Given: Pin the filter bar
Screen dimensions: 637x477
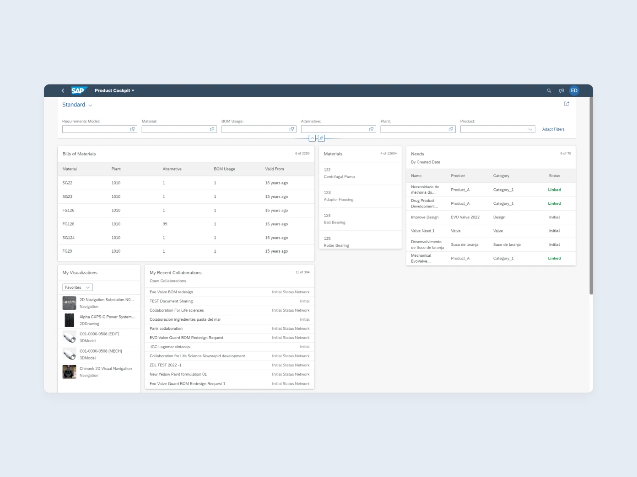Looking at the screenshot, I should click(x=321, y=138).
